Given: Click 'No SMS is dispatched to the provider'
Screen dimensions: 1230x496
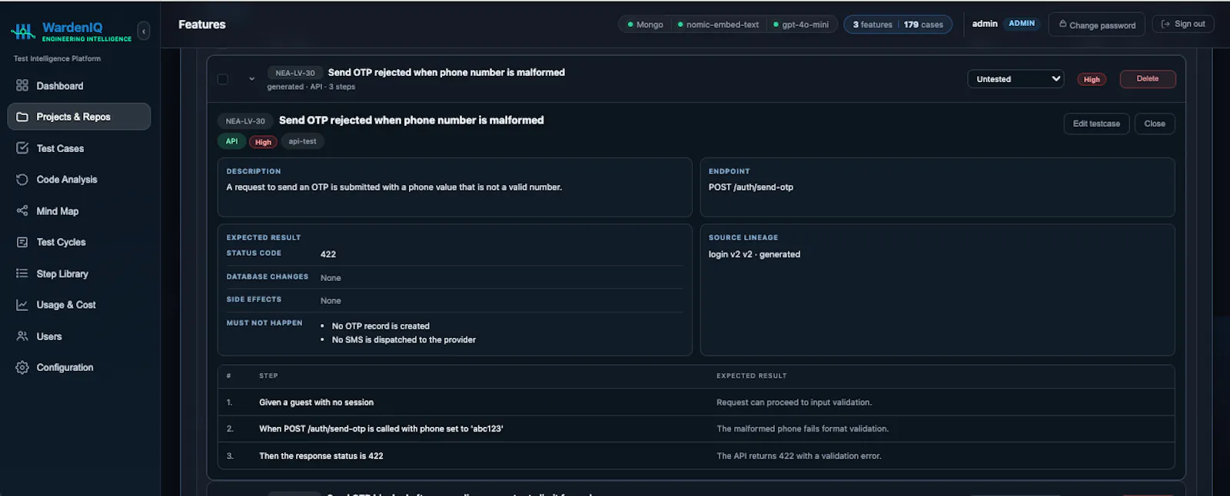Looking at the screenshot, I should 404,339.
